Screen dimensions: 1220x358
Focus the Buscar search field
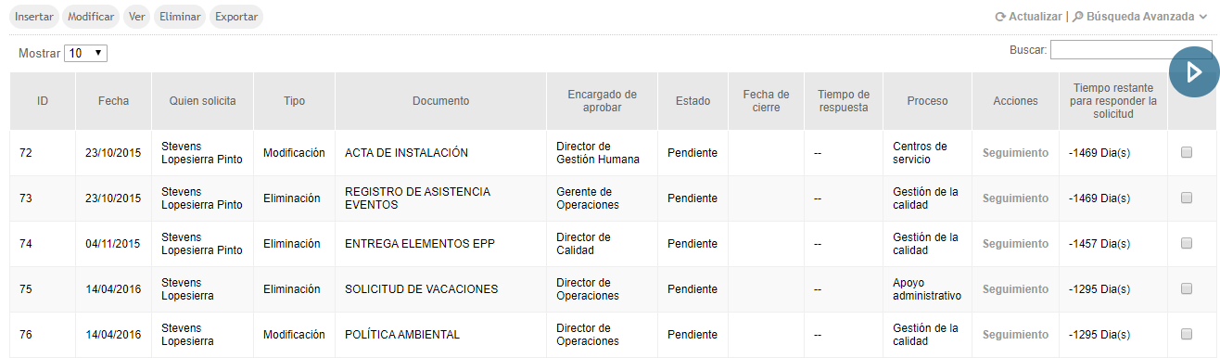click(1131, 50)
